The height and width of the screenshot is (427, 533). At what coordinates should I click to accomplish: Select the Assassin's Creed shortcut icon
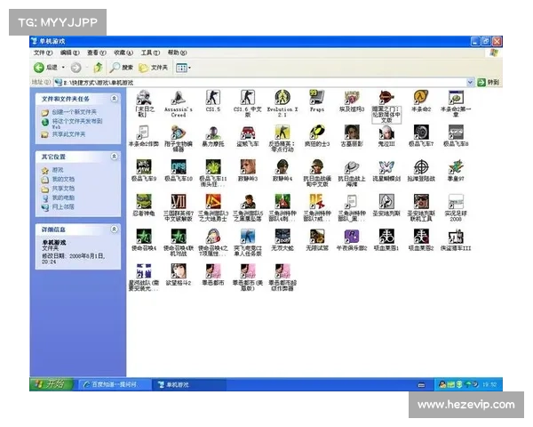point(179,98)
